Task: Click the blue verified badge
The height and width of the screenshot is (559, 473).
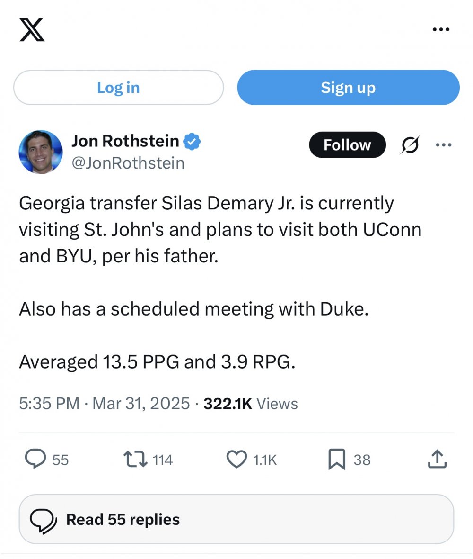Action: [x=192, y=142]
